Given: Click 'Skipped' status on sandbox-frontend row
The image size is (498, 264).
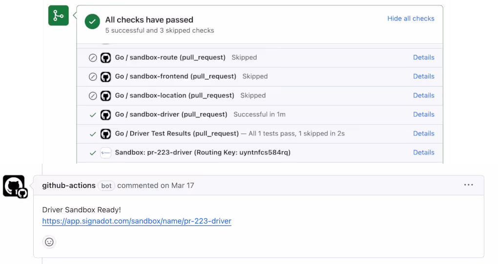Looking at the screenshot, I should click(x=255, y=76).
